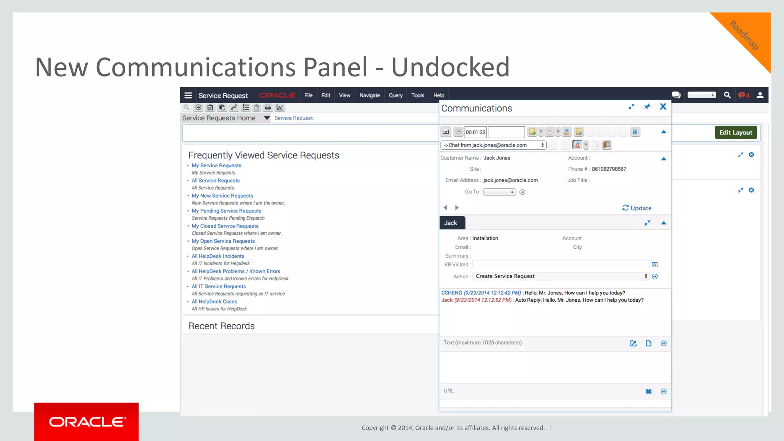Open the Navigate menu

(x=369, y=95)
